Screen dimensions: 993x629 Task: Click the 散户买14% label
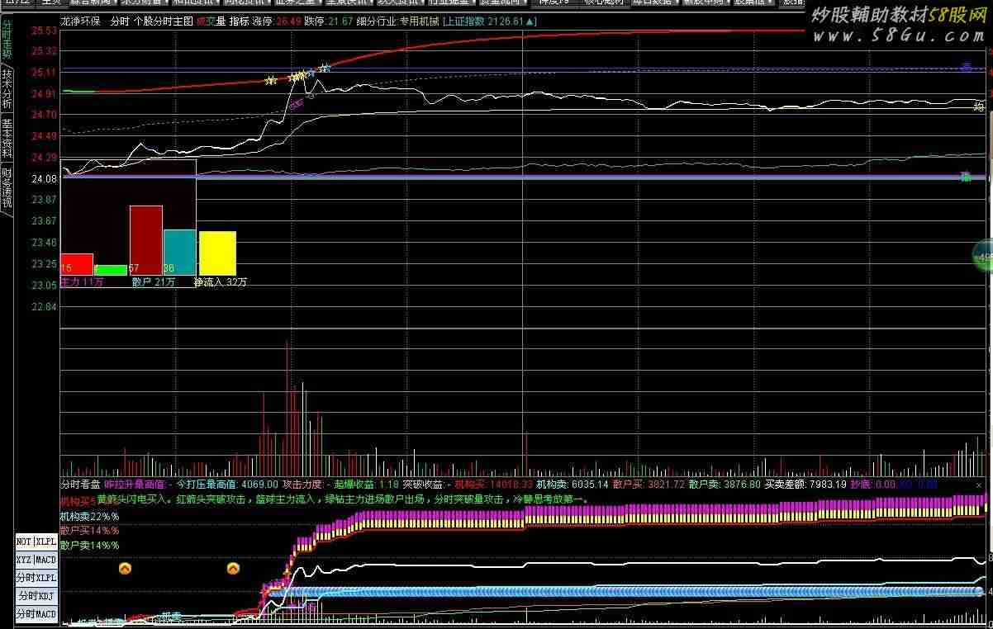[x=89, y=530]
